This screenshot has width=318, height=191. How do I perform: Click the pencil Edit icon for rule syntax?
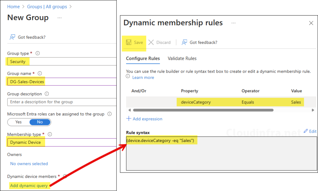[306, 131]
